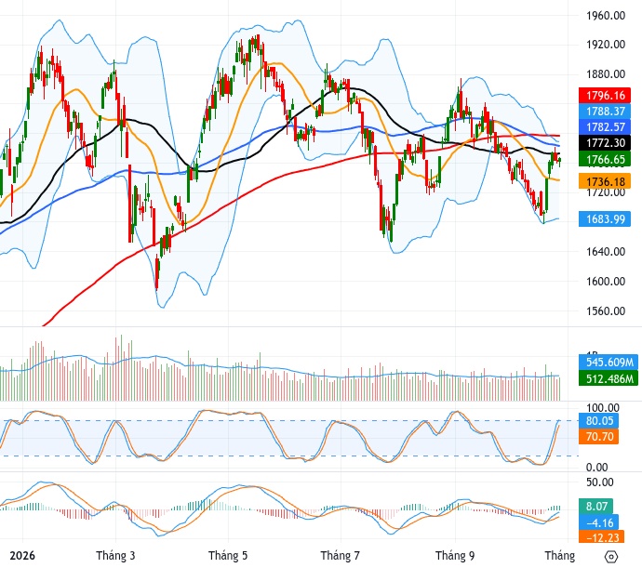
Task: Click the 0.00 stochastic axis label
Action: (596, 467)
